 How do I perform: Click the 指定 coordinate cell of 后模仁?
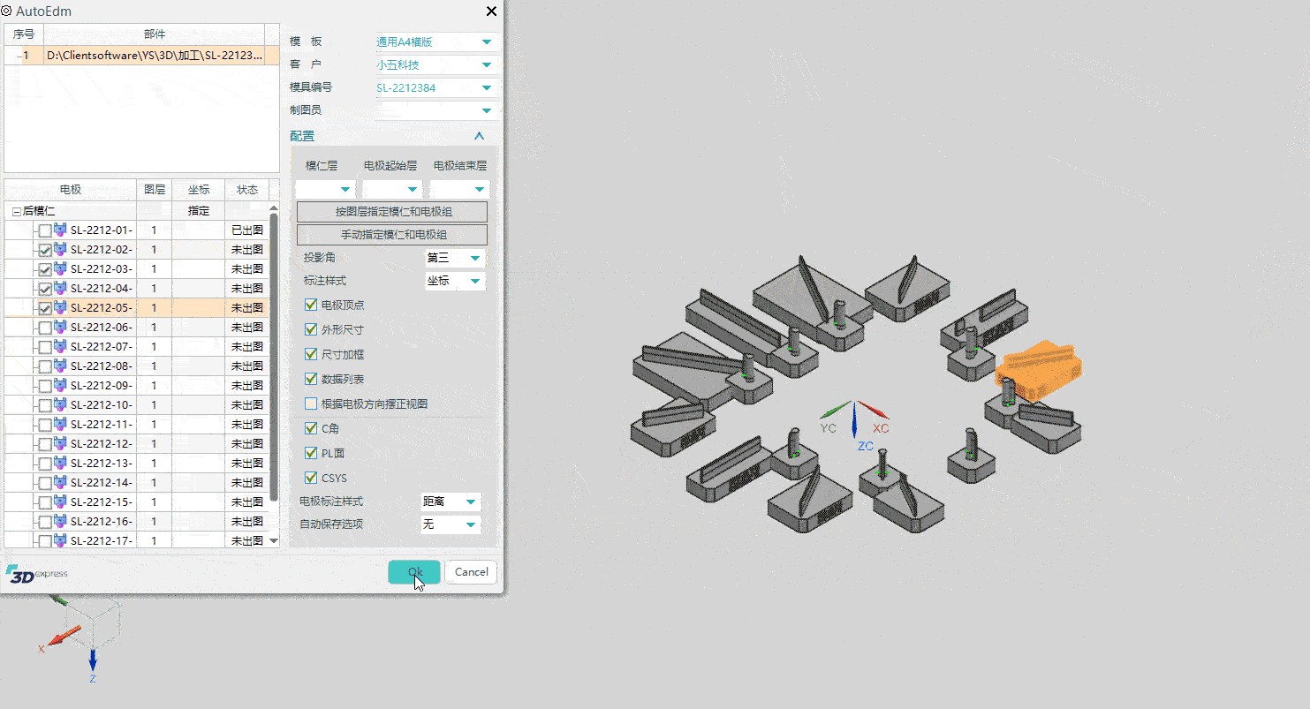pos(199,211)
